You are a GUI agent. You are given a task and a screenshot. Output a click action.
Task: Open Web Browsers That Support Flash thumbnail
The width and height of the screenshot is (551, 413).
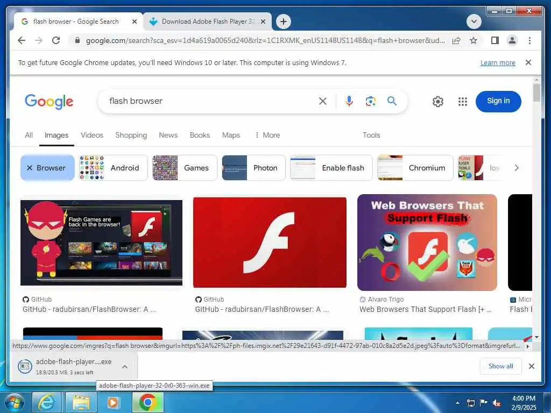coord(427,243)
